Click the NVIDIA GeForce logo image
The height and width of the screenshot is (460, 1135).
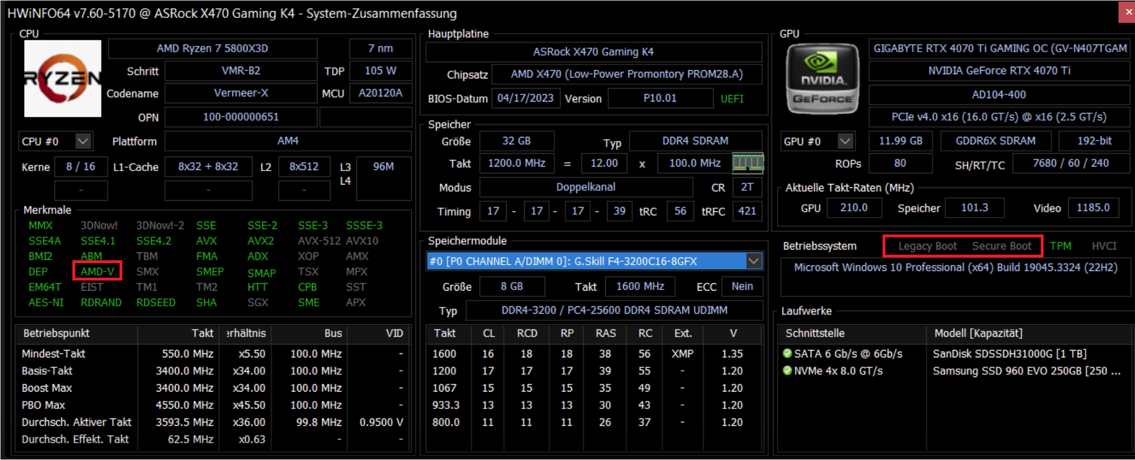point(822,79)
